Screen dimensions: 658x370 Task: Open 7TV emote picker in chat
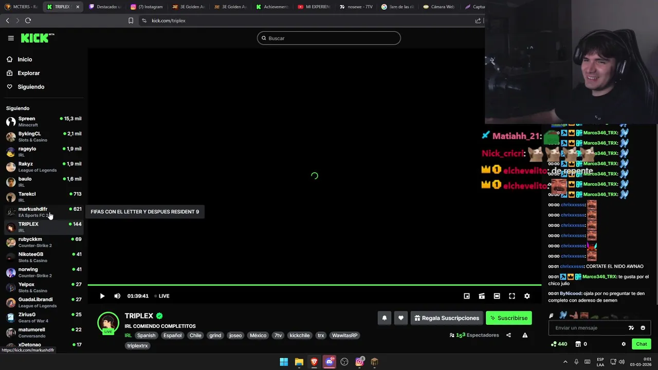tap(631, 328)
